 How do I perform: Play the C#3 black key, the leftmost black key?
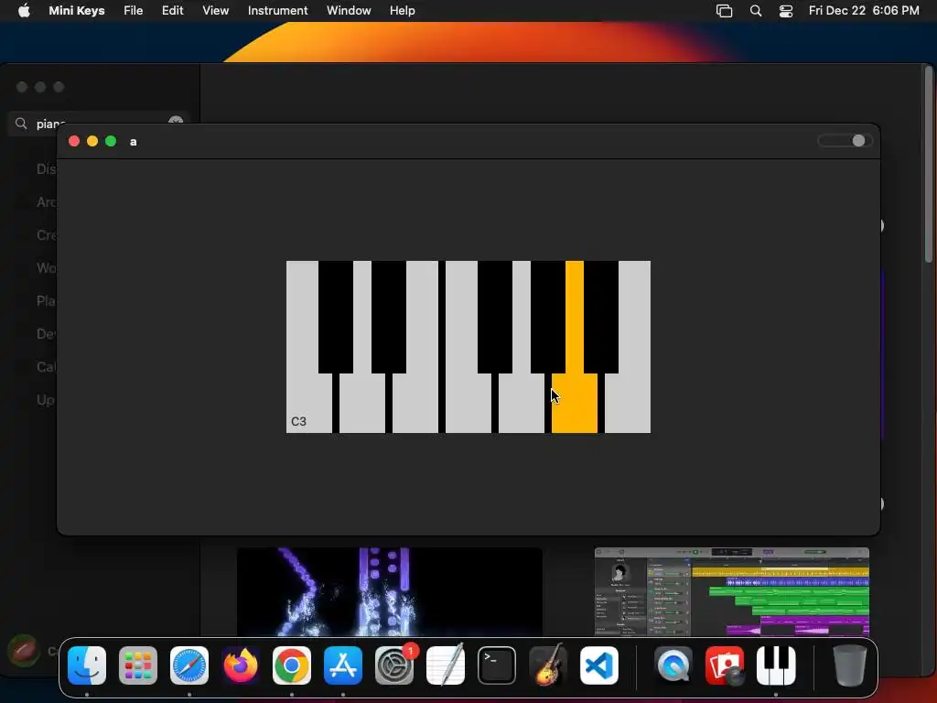click(x=336, y=317)
